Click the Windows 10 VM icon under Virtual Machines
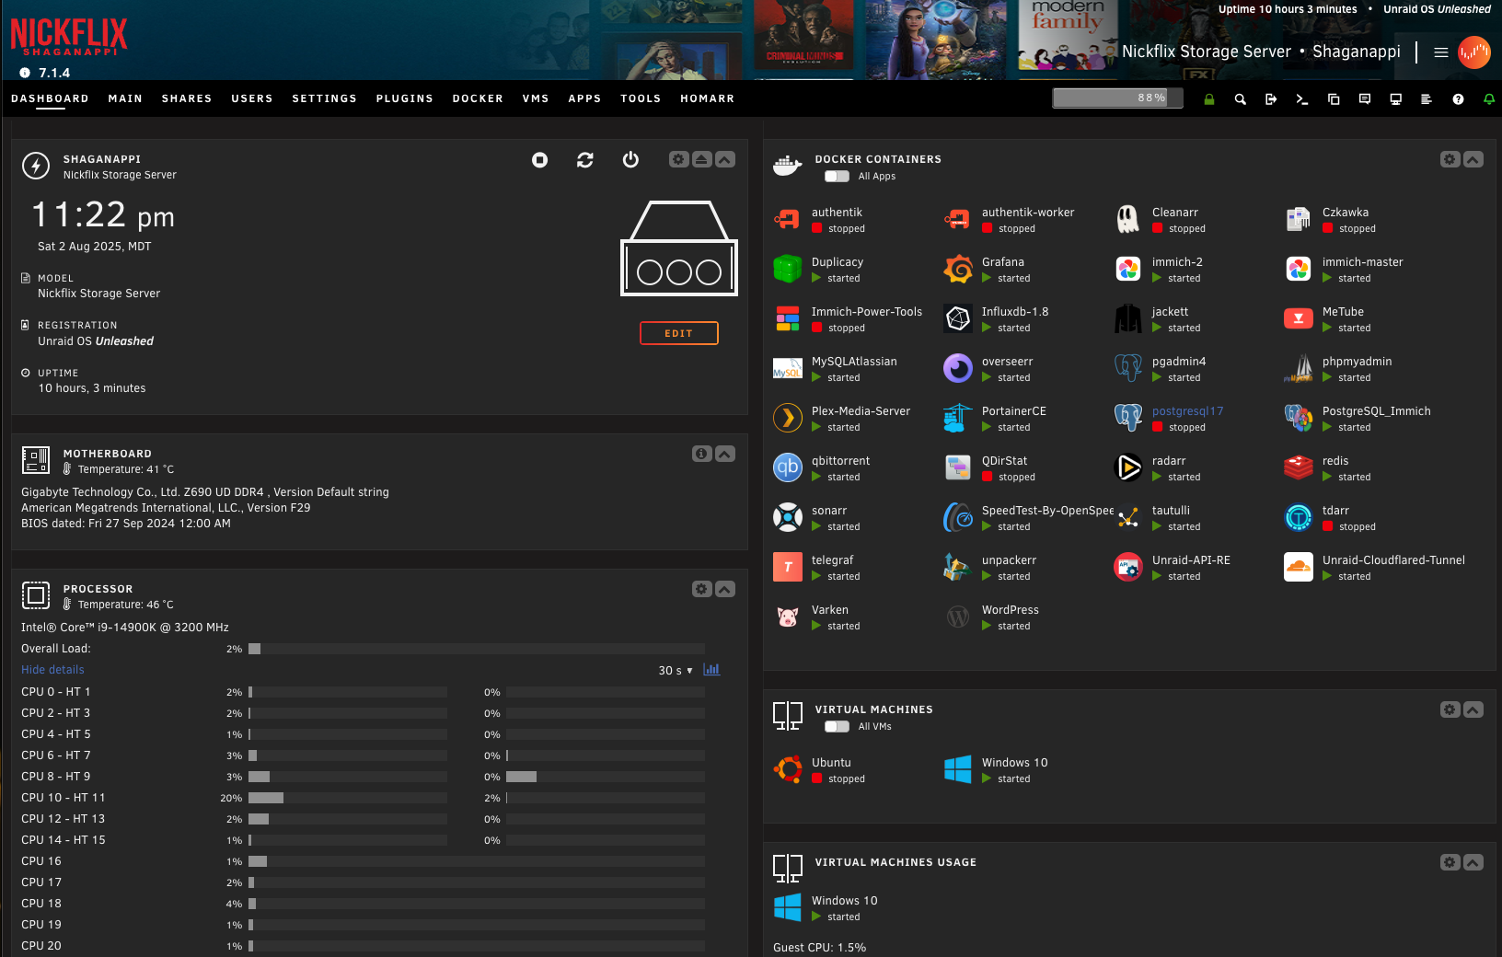 pyautogui.click(x=958, y=769)
